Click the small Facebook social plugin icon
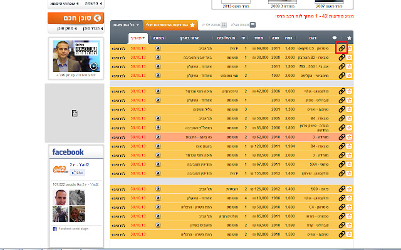Screen dimensions: 401x250 (x=55, y=229)
